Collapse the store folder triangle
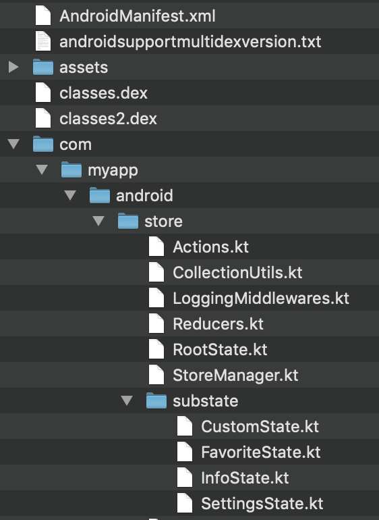The width and height of the screenshot is (379, 520). [98, 221]
